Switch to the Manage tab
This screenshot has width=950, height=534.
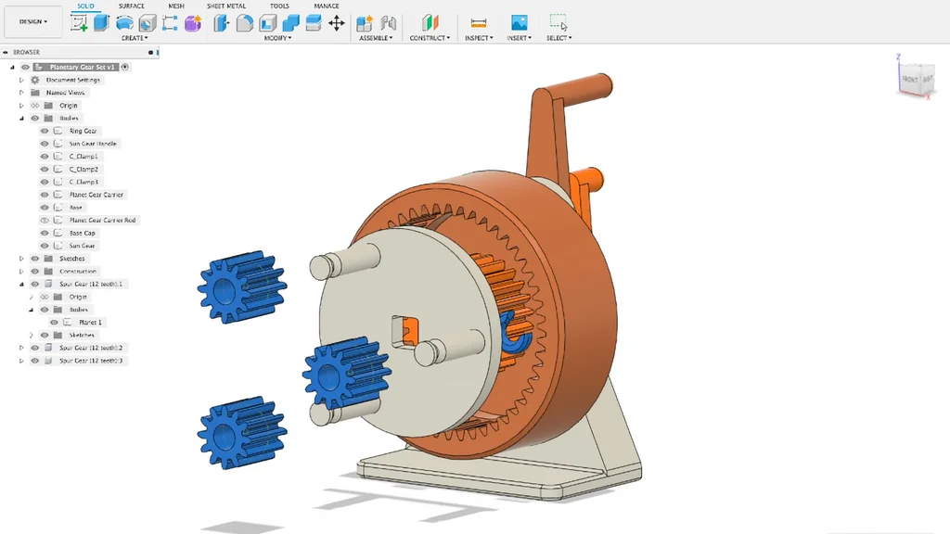(x=327, y=6)
